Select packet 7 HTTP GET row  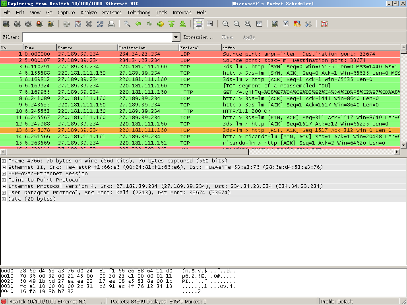tap(200, 92)
